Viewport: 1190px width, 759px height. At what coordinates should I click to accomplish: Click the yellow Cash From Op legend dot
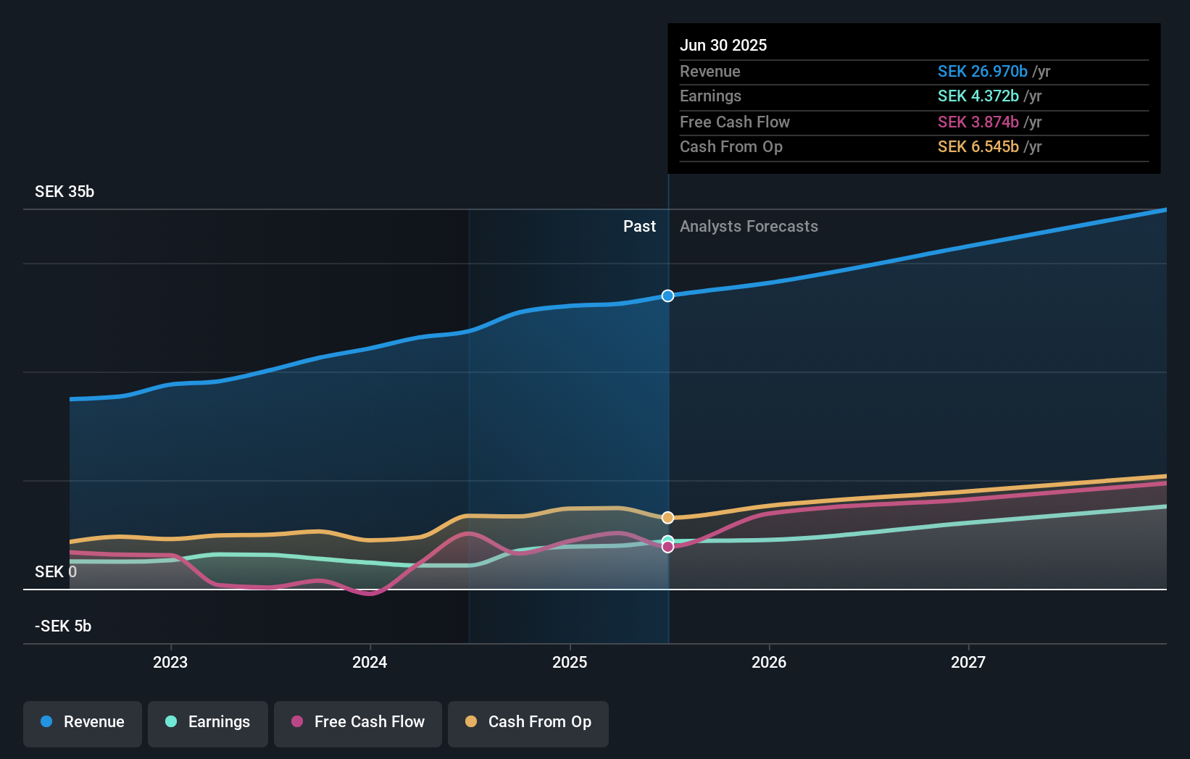coord(470,721)
